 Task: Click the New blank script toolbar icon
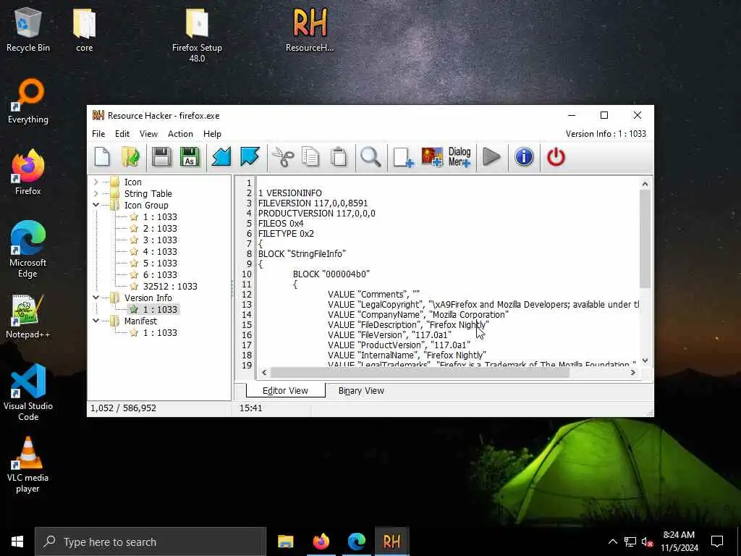(102, 157)
